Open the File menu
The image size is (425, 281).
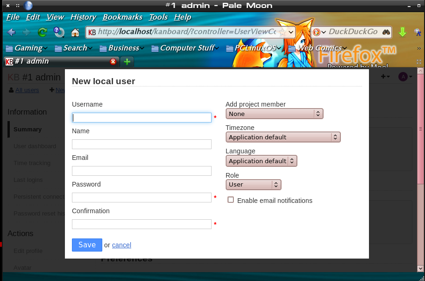pos(13,17)
